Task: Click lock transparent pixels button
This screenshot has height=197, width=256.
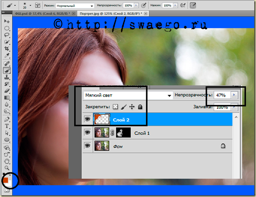Action: pyautogui.click(x=114, y=108)
